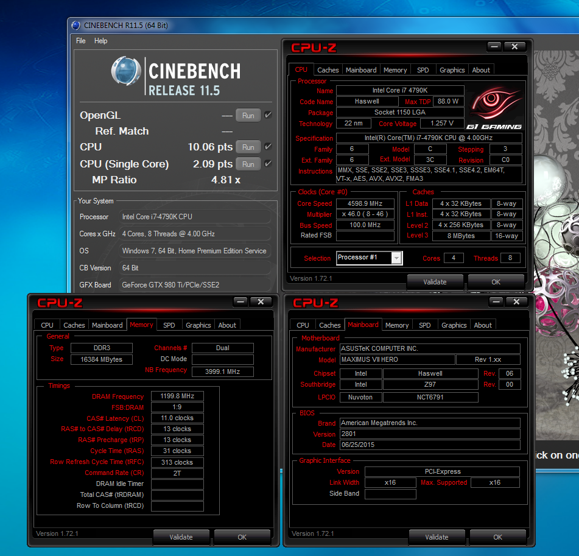Run the CPU benchmark
Image resolution: width=579 pixels, height=556 pixels.
tap(248, 147)
